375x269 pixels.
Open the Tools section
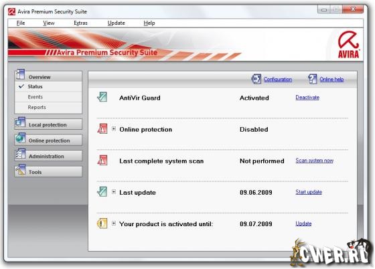click(x=48, y=172)
